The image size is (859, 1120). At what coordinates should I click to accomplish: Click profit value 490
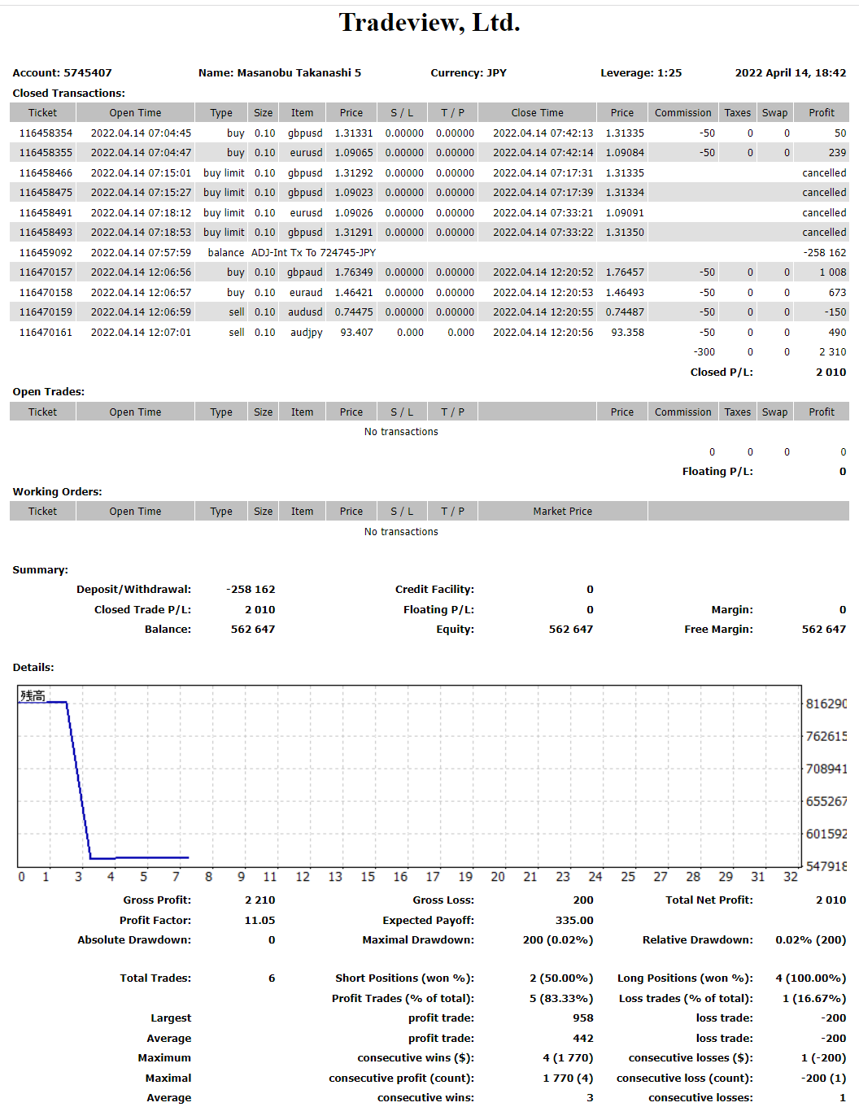click(x=838, y=333)
